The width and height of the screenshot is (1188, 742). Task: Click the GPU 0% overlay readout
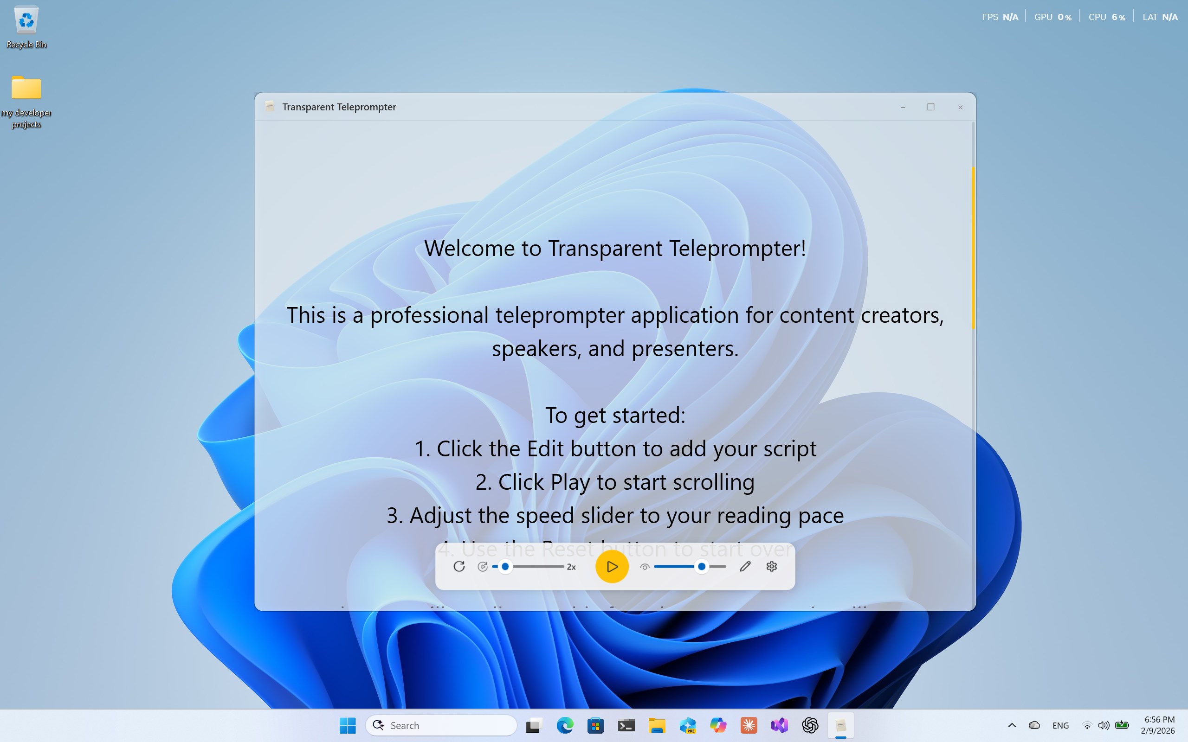pyautogui.click(x=1052, y=17)
